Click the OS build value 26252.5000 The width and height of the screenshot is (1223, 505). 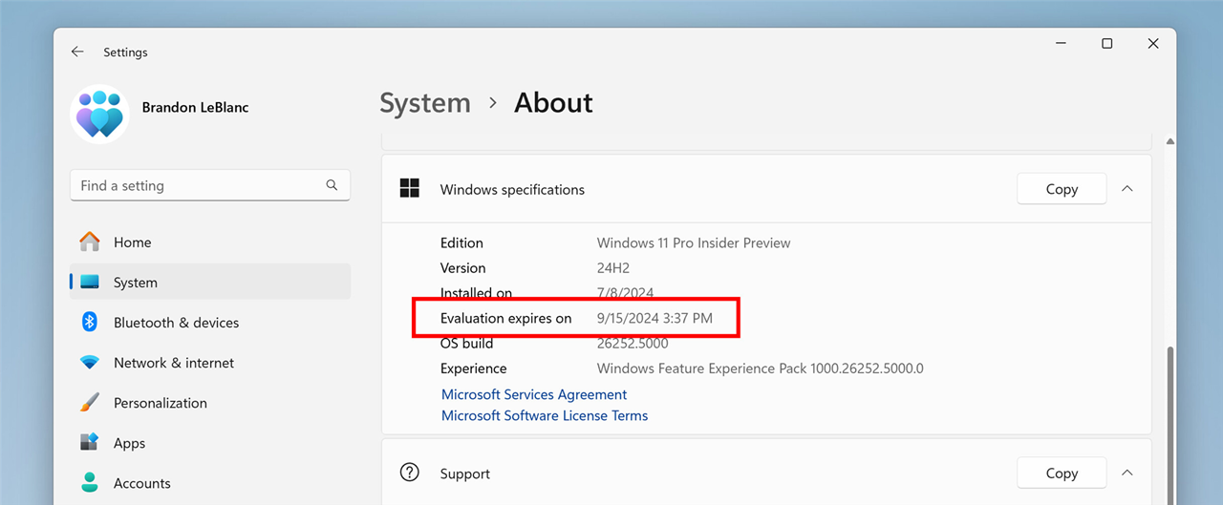[x=633, y=343]
